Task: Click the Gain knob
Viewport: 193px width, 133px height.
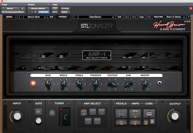Action: [x=128, y=84]
